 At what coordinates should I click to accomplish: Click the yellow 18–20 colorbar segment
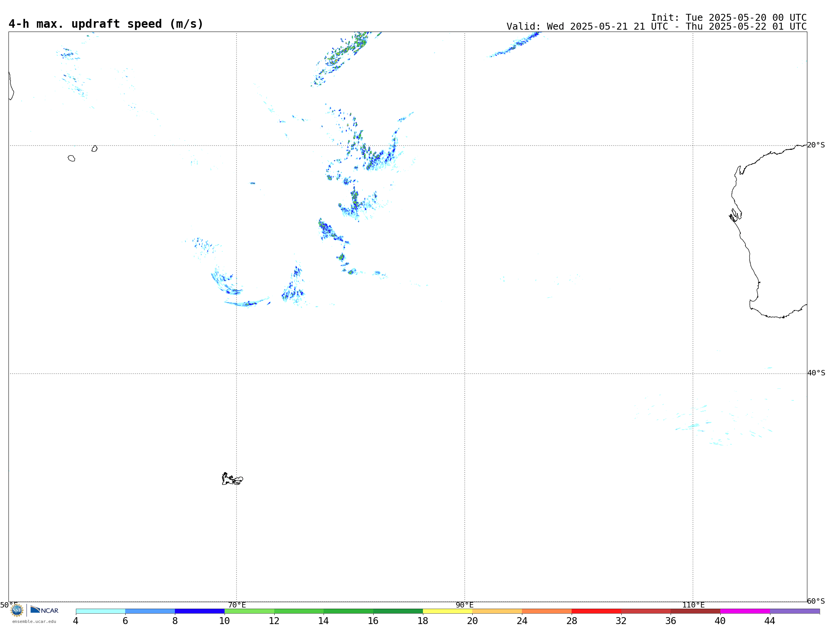448,611
